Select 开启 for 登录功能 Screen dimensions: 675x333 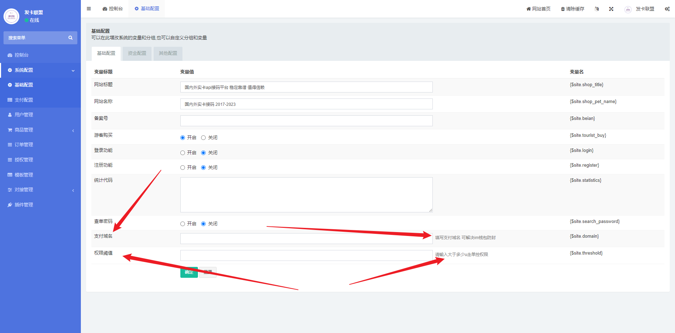pos(182,153)
